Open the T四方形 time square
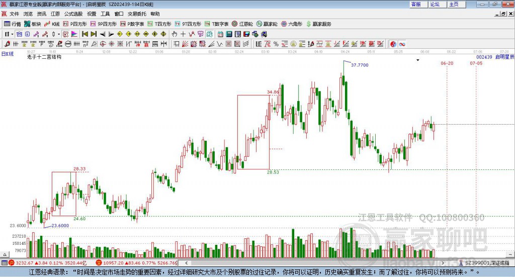Screen dimensions: 515x277 pyautogui.click(x=159, y=24)
